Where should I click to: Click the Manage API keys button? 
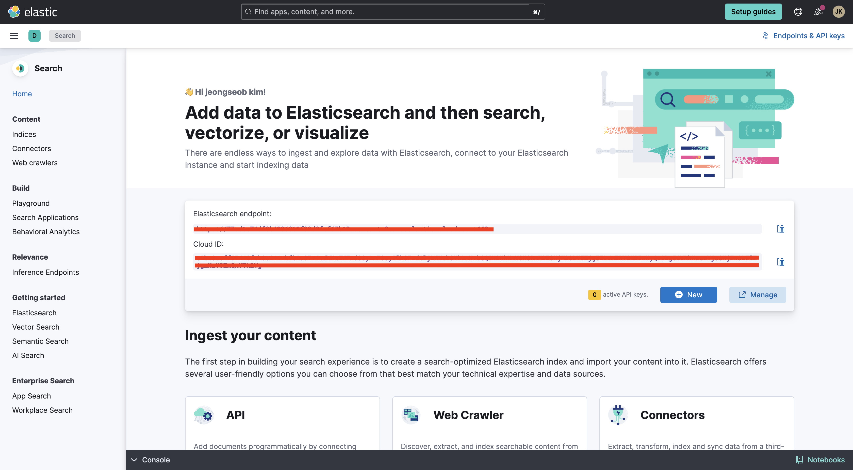coord(758,295)
